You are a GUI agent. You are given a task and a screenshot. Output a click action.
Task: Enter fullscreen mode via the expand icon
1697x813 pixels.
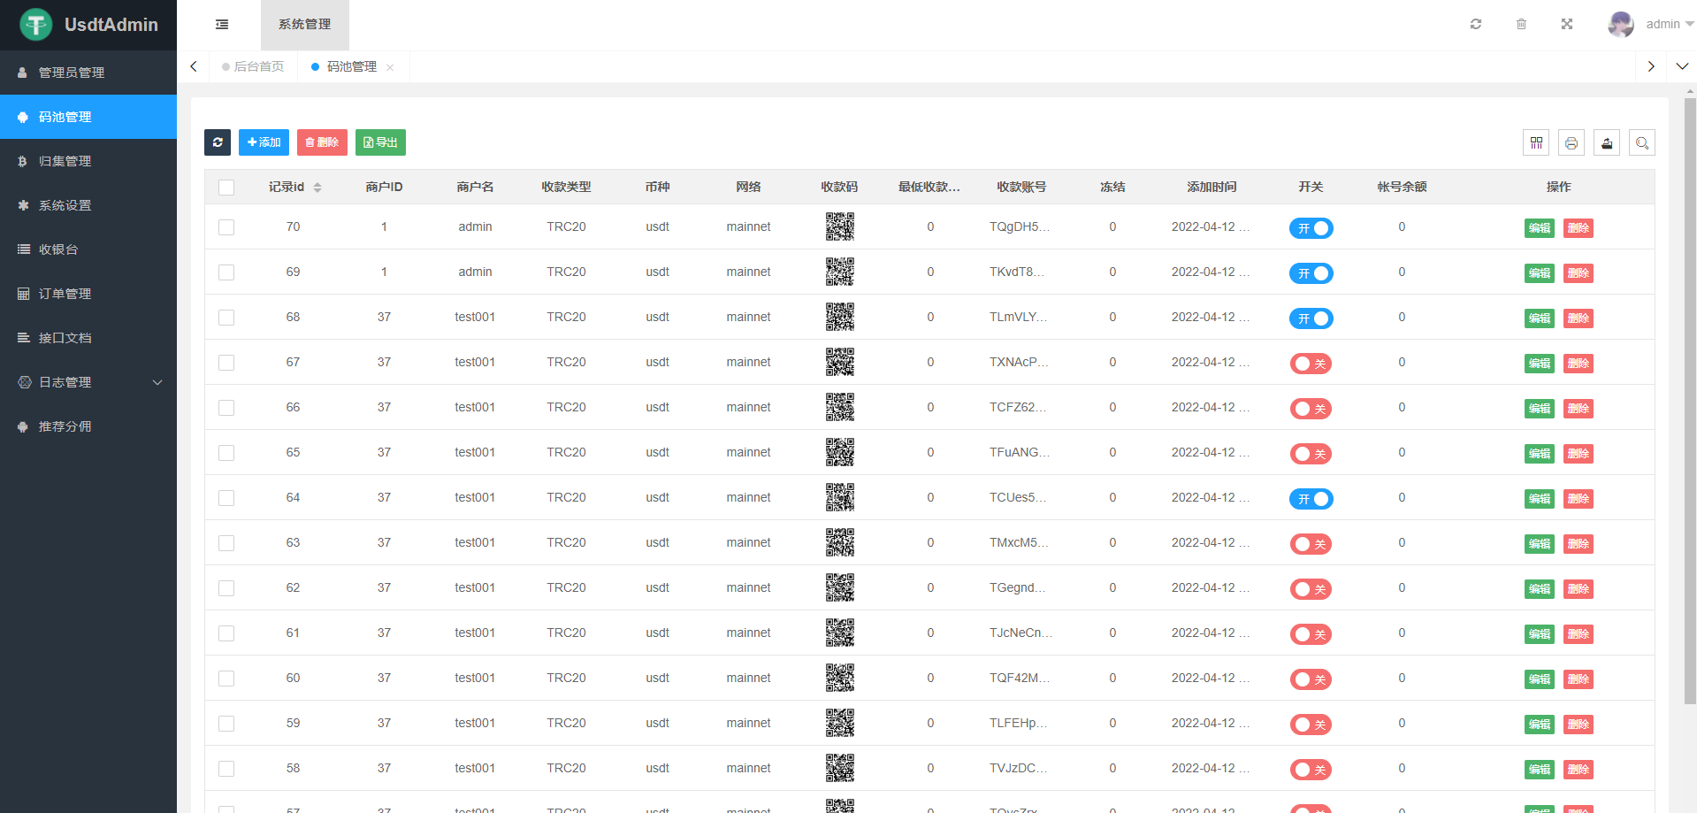tap(1567, 25)
